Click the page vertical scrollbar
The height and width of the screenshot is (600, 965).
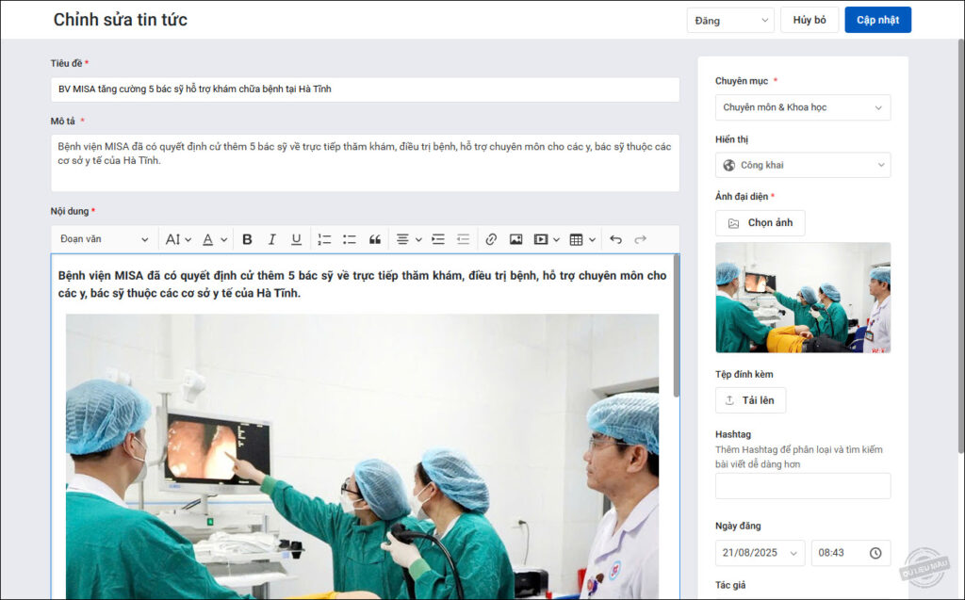coord(960,246)
